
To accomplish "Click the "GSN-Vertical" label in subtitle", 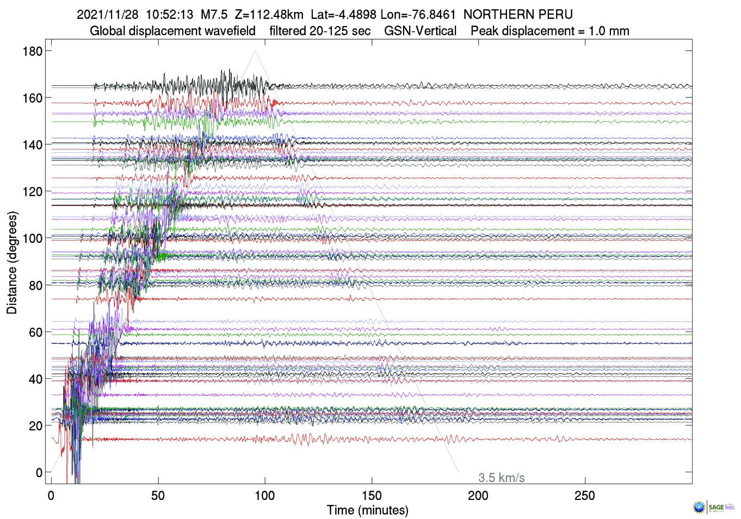I will point(420,31).
